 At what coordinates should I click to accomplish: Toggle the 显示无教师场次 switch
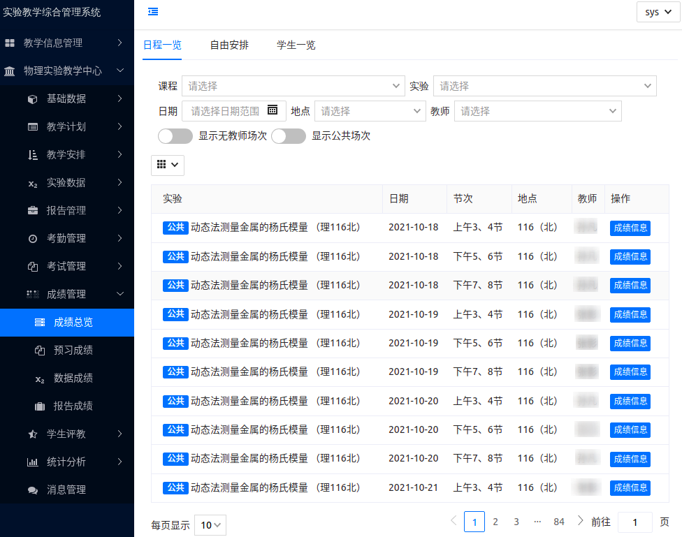pos(175,136)
